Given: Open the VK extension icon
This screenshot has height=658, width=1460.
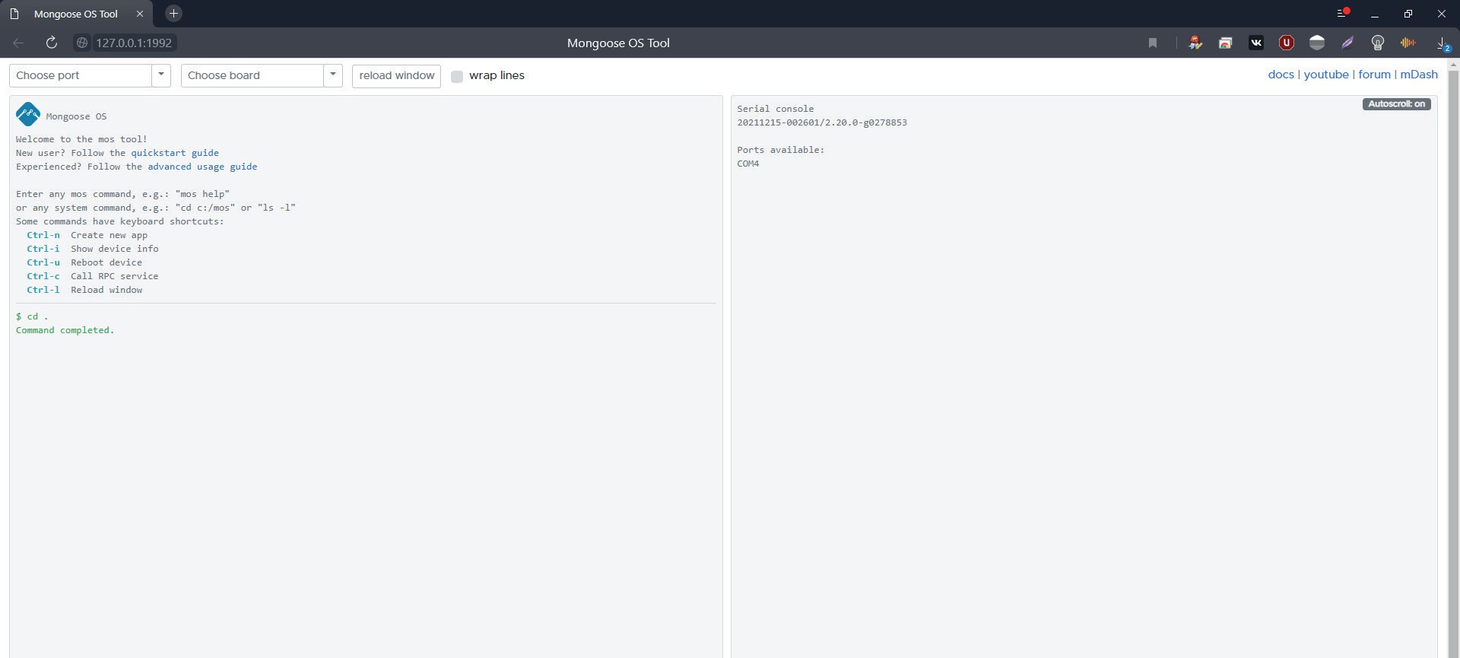Looking at the screenshot, I should [x=1255, y=43].
